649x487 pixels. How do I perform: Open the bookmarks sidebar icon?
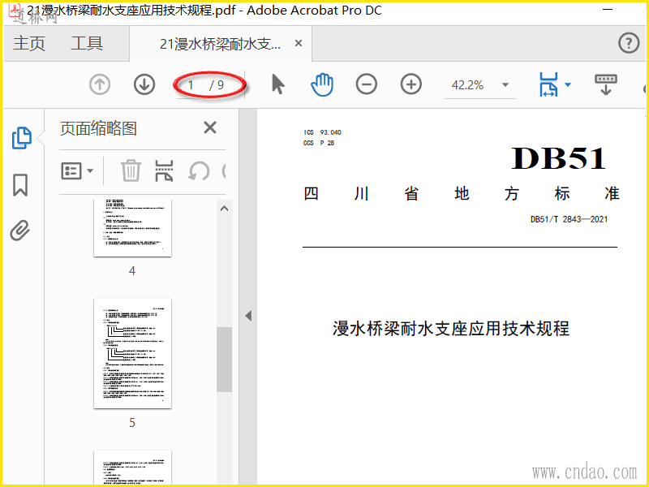pyautogui.click(x=20, y=185)
